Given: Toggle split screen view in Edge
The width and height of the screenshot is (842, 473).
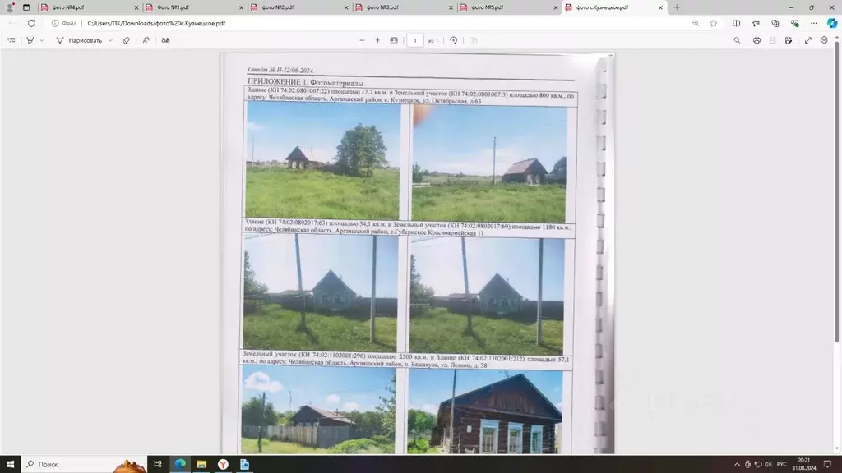Looking at the screenshot, I should point(736,23).
